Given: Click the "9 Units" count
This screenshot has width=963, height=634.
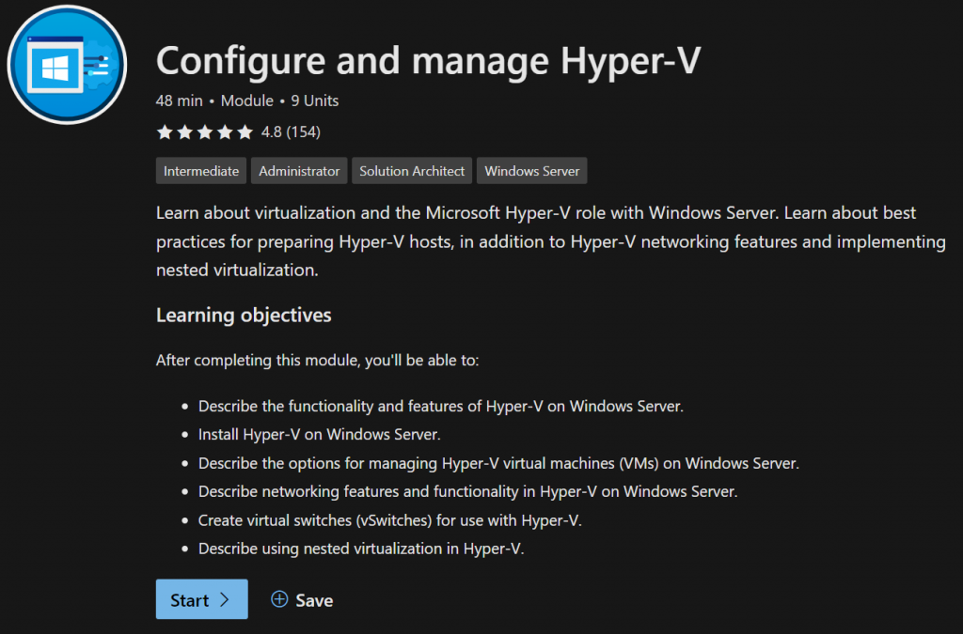Looking at the screenshot, I should coord(314,101).
